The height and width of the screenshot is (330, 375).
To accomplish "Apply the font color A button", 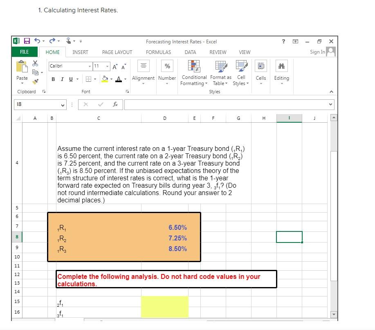I will (119, 79).
